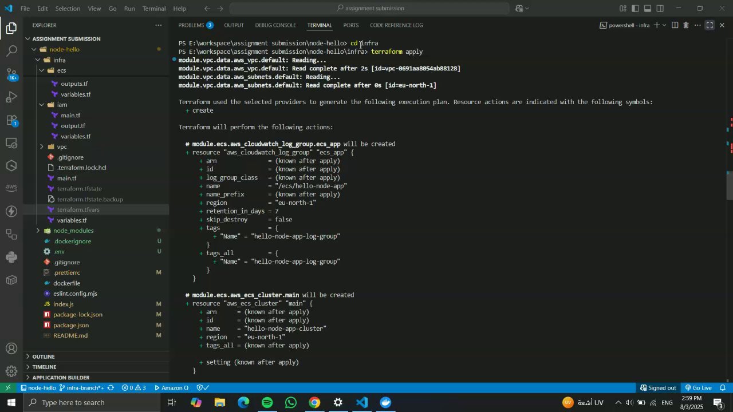The image size is (733, 412).
Task: Expand the TIMELINE section
Action: tap(96, 367)
